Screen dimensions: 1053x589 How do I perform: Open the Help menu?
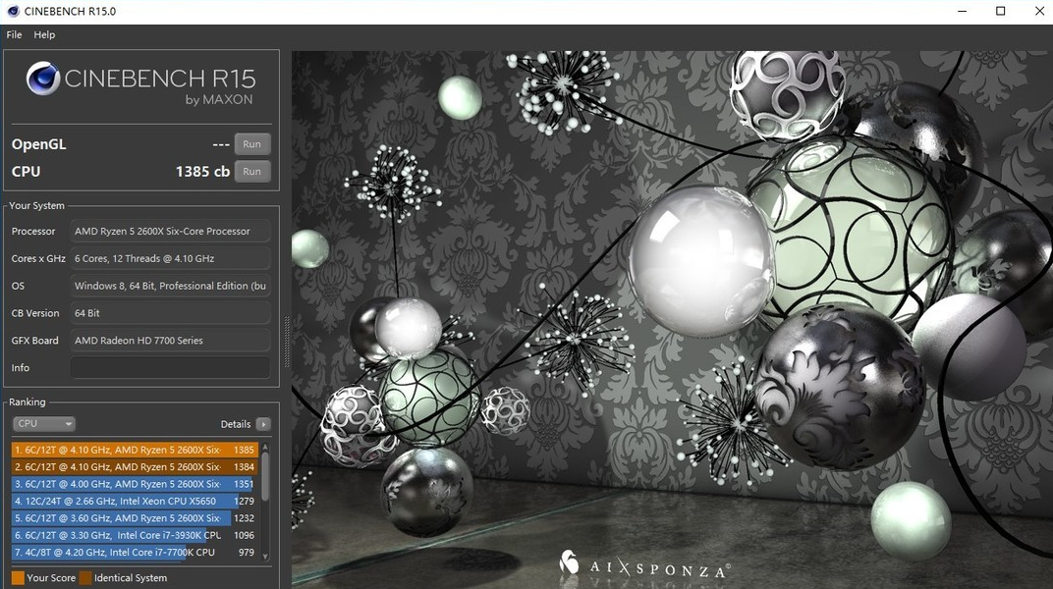[44, 34]
